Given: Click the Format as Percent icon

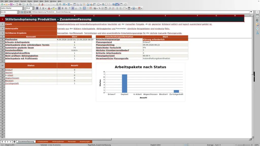Looking at the screenshot, I should (x=100, y=8).
